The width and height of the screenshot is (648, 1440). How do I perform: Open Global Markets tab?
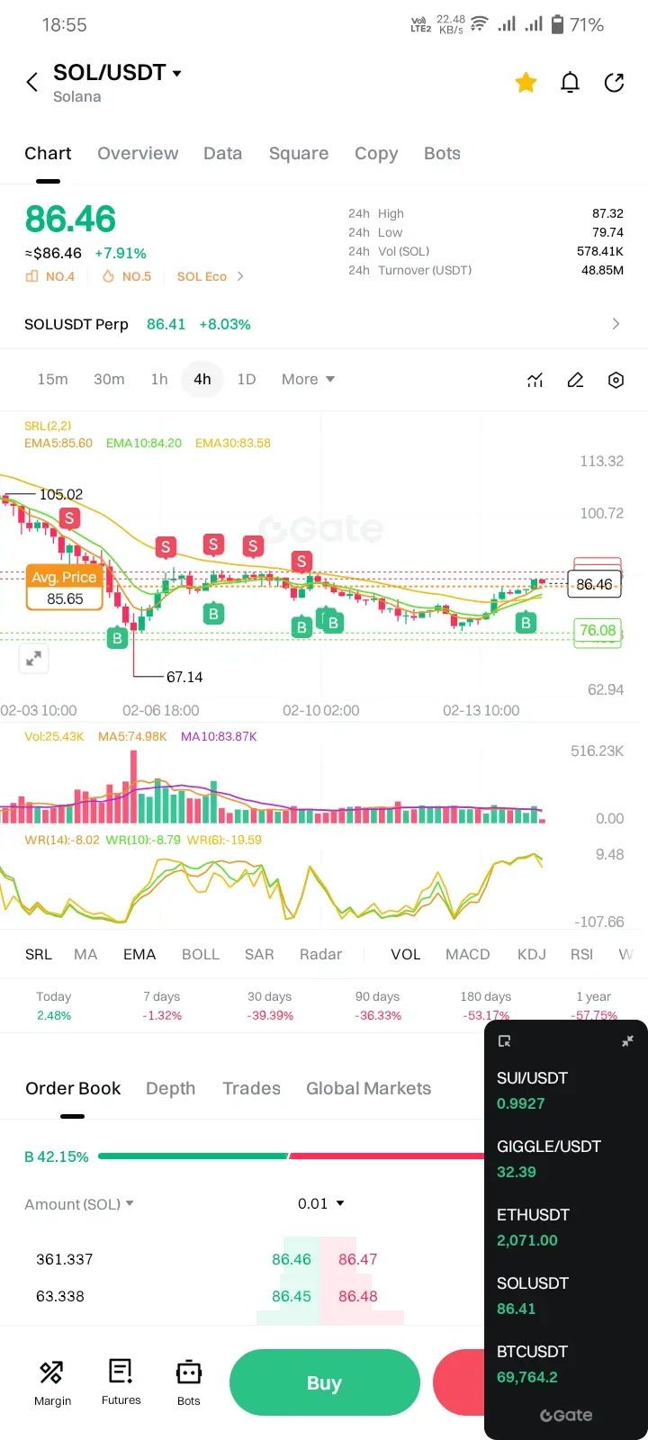click(x=369, y=1088)
